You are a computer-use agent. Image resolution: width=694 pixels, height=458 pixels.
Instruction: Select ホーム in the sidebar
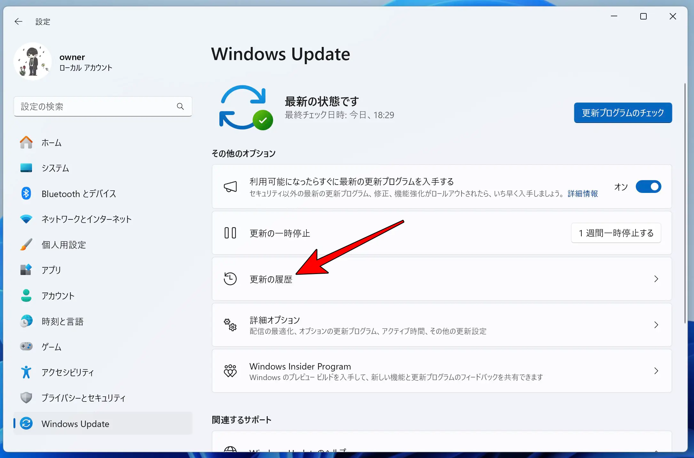tap(51, 143)
